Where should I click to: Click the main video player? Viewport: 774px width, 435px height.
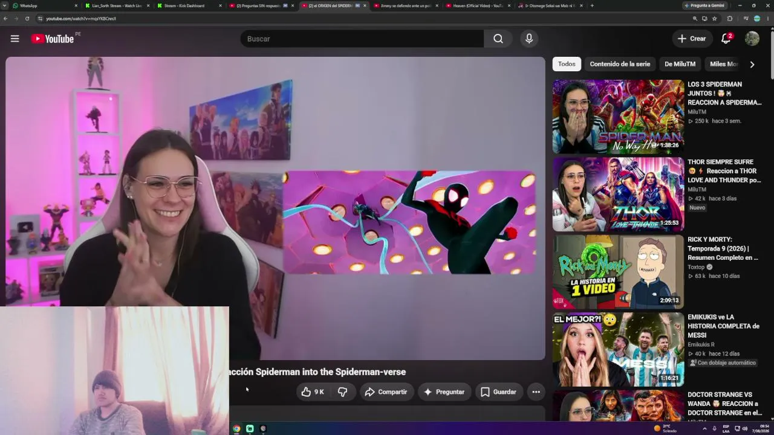coord(275,208)
